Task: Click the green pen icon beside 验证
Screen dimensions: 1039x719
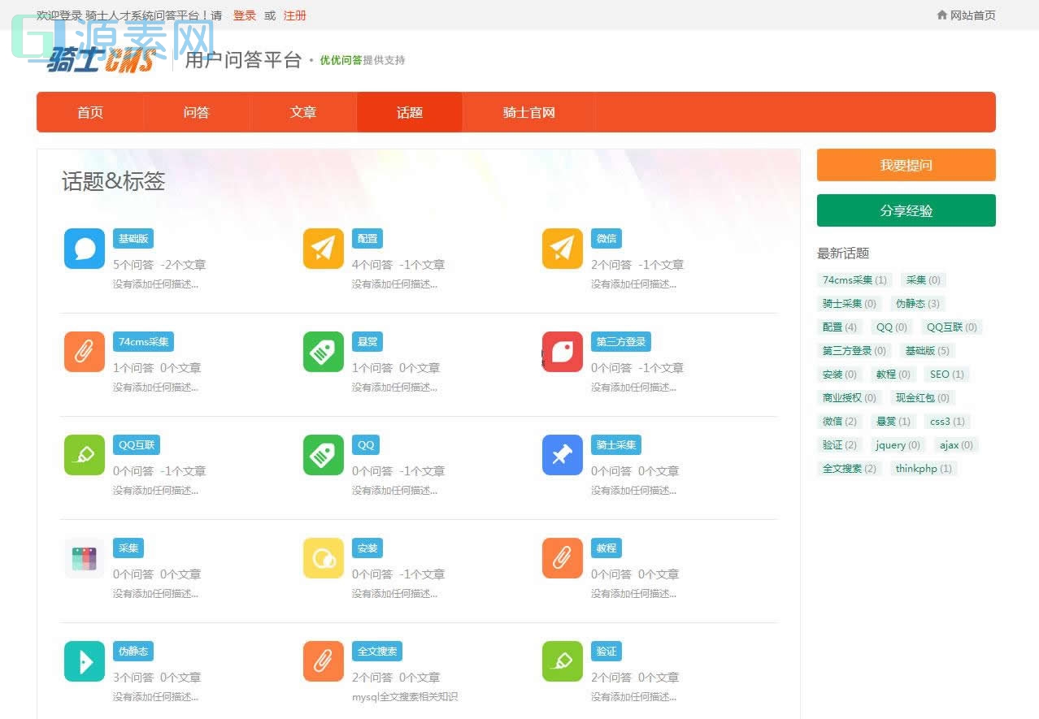Action: click(562, 661)
